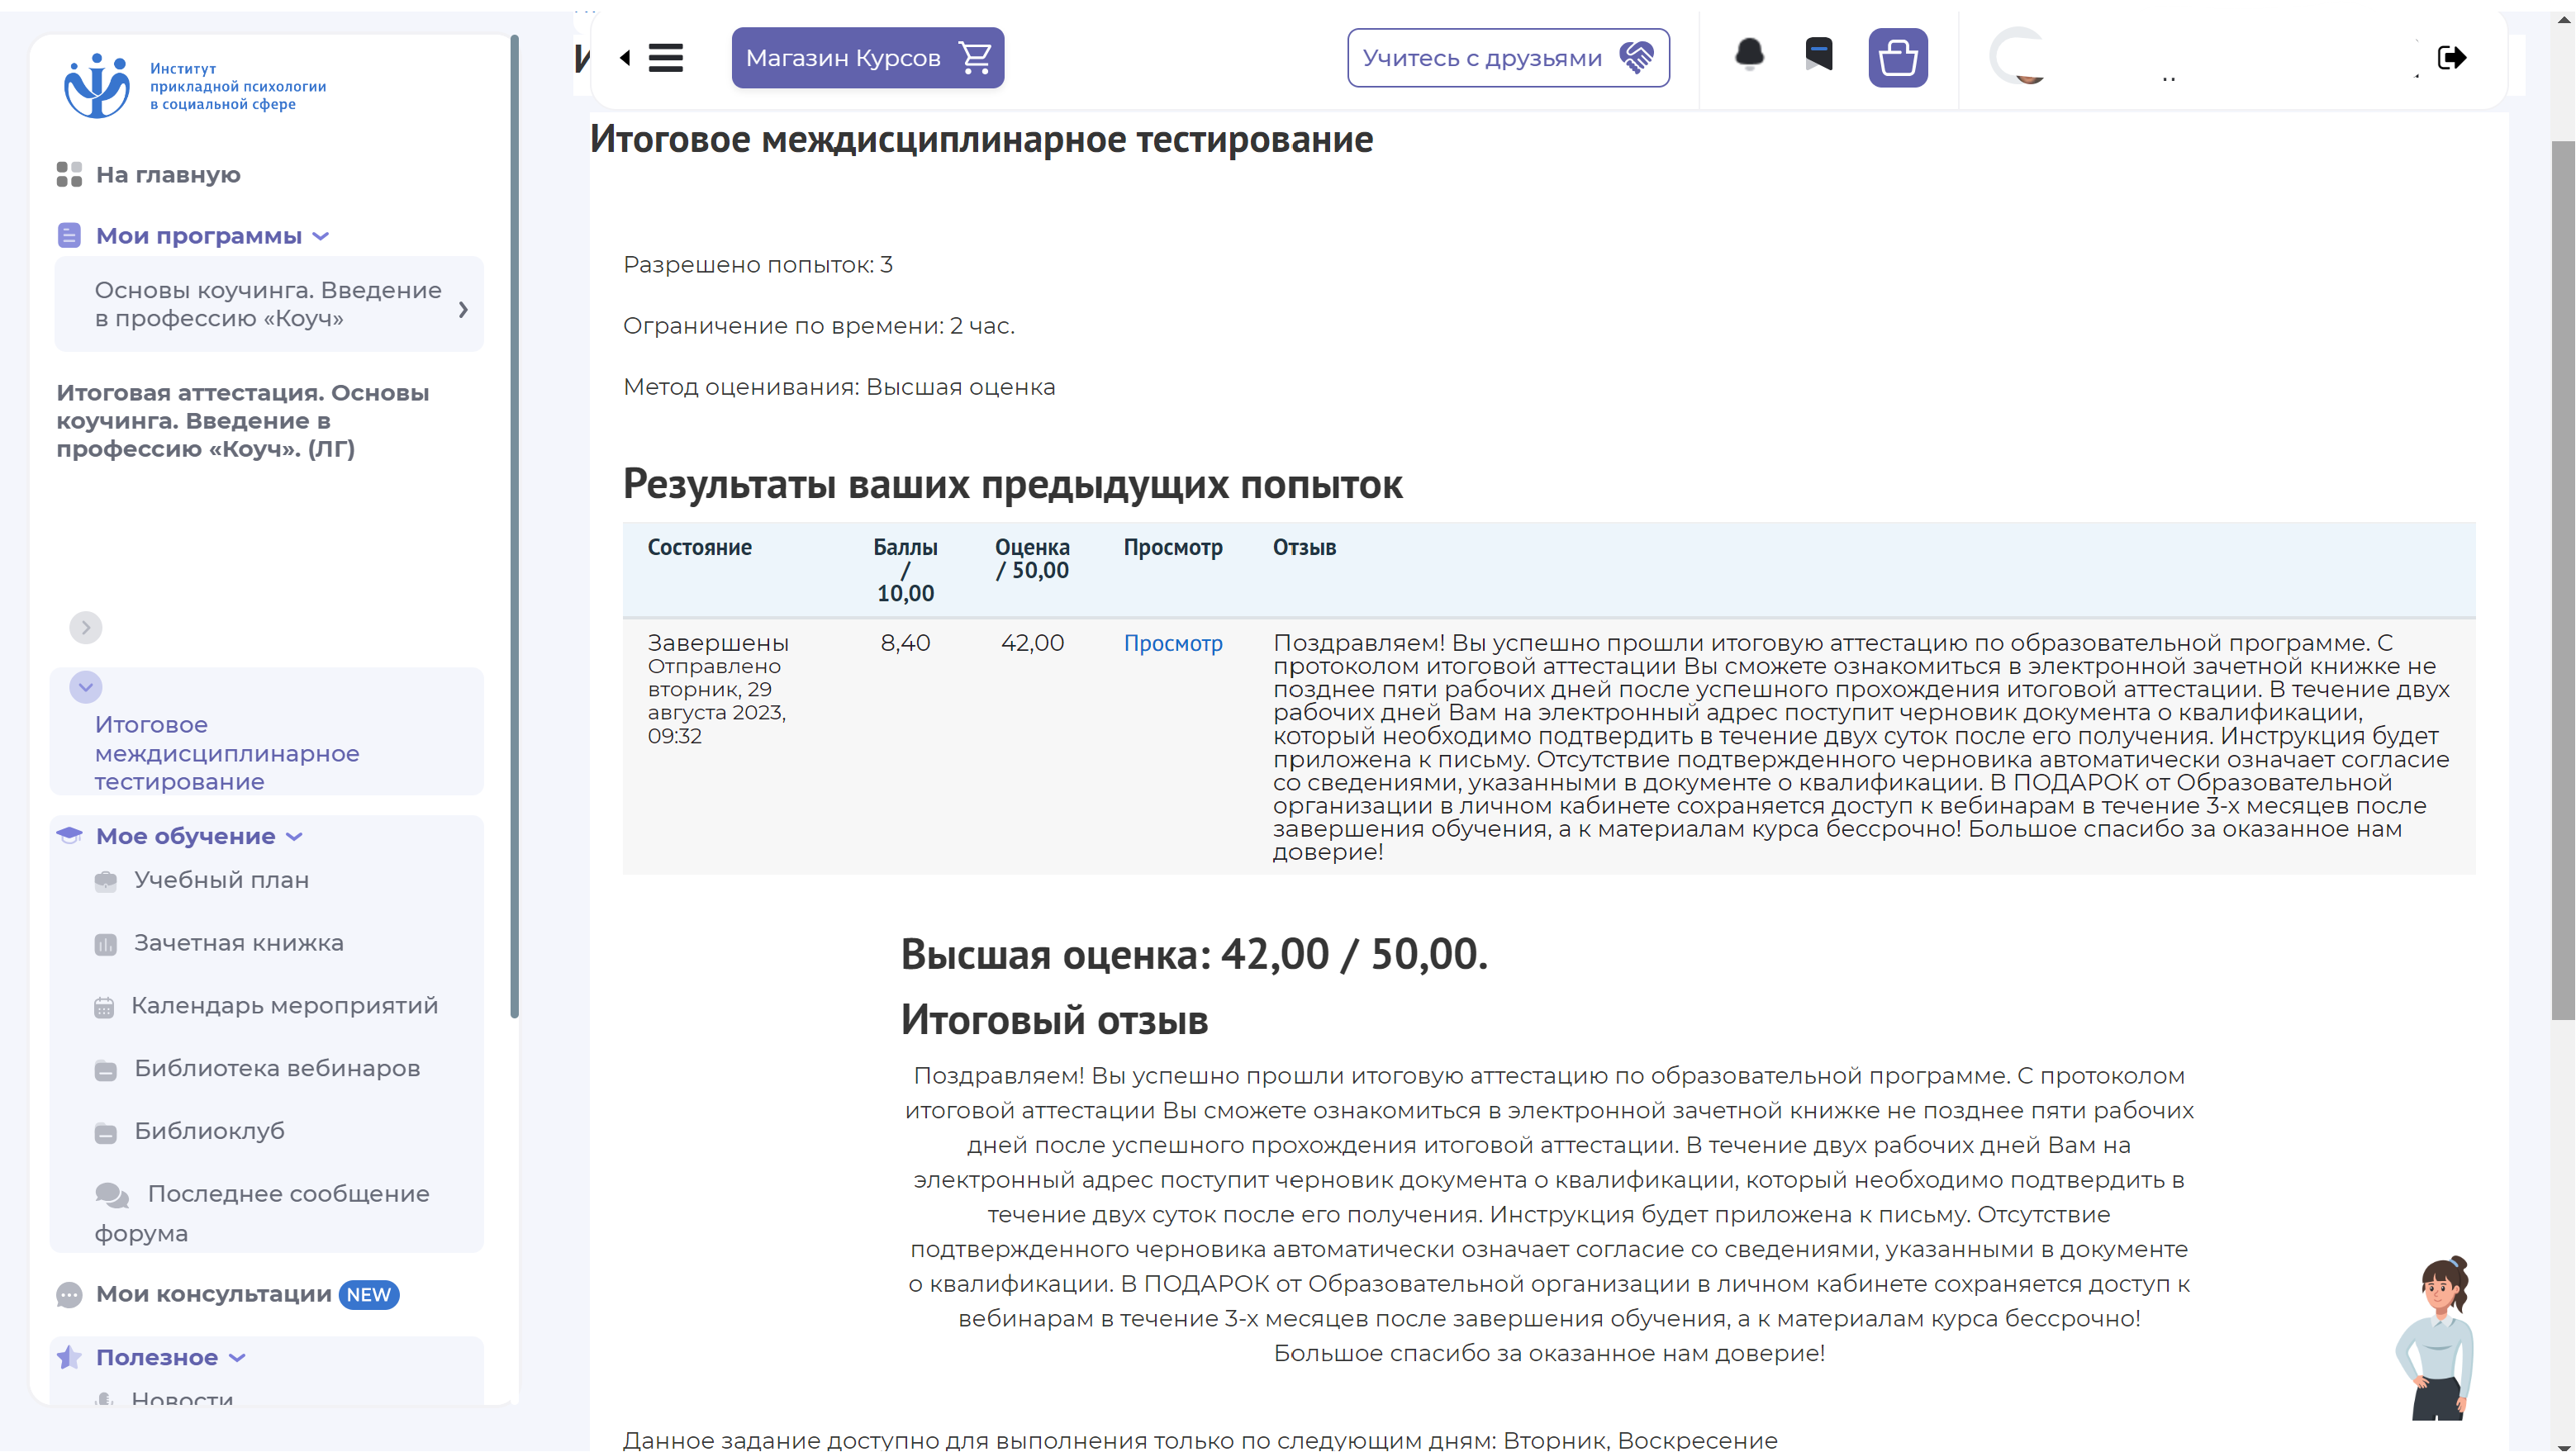
Task: Open notifications bell icon
Action: pyautogui.click(x=1749, y=54)
